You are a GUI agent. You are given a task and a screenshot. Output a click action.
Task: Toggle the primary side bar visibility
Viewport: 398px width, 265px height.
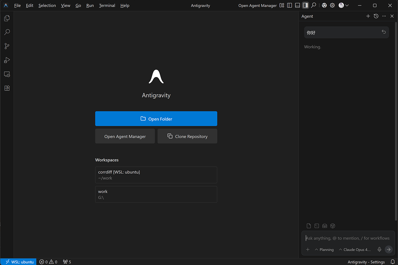click(290, 5)
